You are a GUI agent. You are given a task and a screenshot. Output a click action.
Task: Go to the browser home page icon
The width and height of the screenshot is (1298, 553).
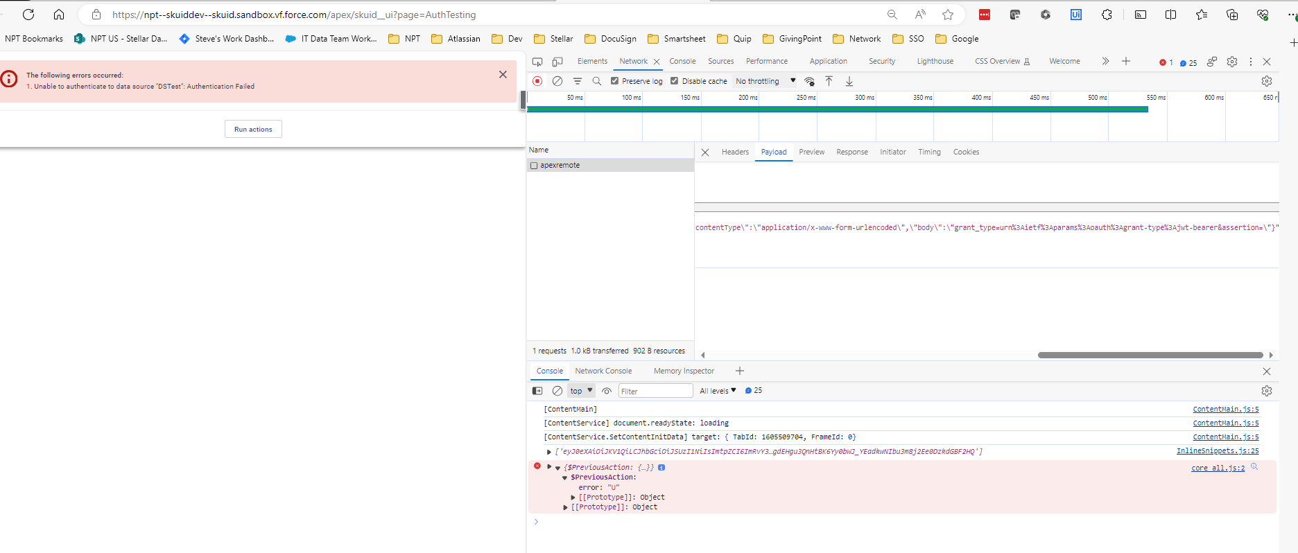59,15
